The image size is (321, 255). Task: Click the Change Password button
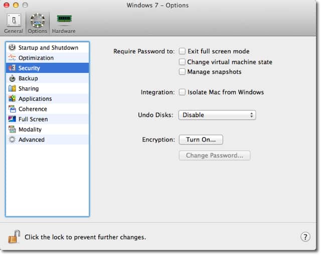214,156
